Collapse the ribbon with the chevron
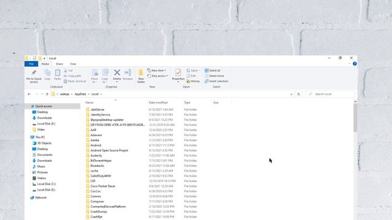 pyautogui.click(x=349, y=64)
